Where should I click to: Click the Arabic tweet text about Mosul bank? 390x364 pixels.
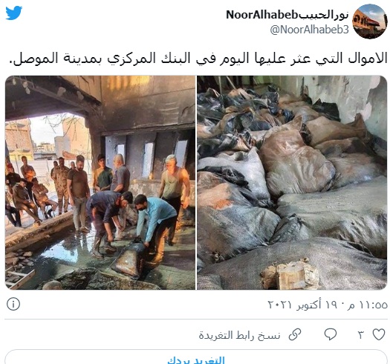(198, 59)
